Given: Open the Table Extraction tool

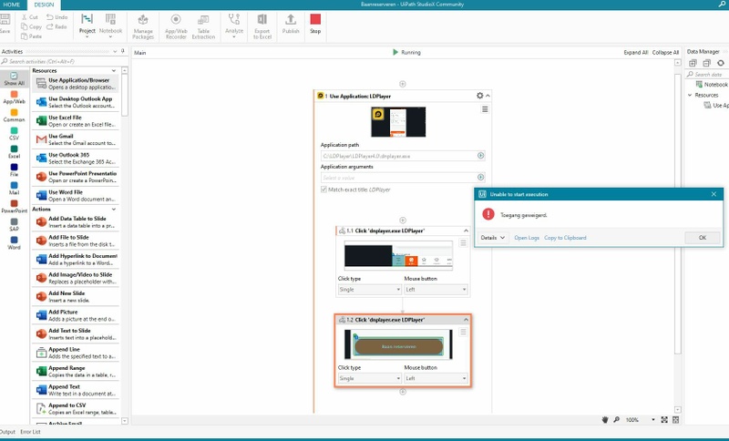Looking at the screenshot, I should click(203, 26).
